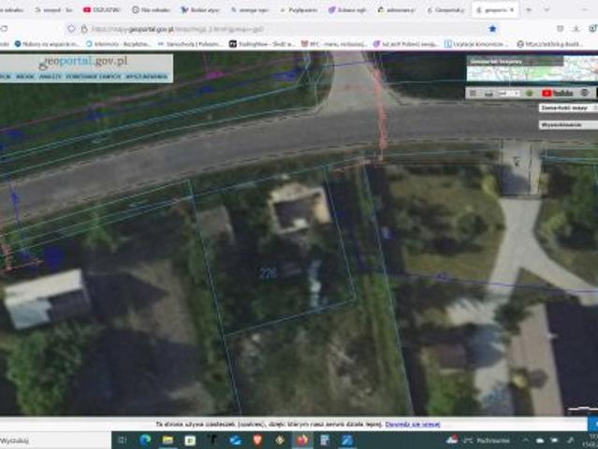Click the first grid icon in map toolbar
Viewport: 598px width, 449px height.
point(473,93)
